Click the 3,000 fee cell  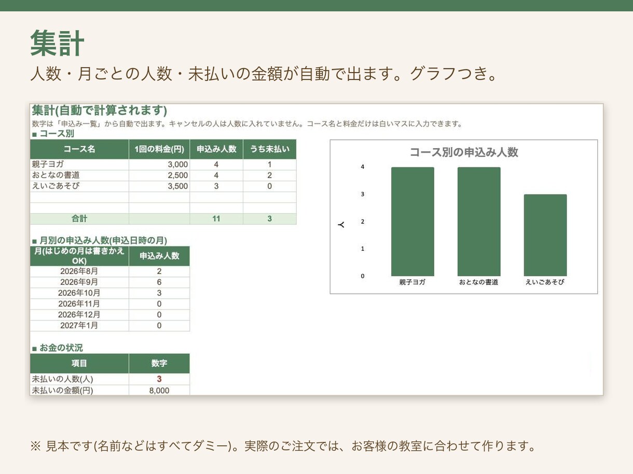pyautogui.click(x=159, y=164)
